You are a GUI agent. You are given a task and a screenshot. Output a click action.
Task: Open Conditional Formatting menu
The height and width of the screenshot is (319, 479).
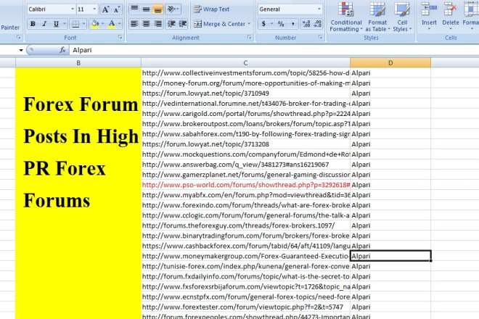coord(345,17)
